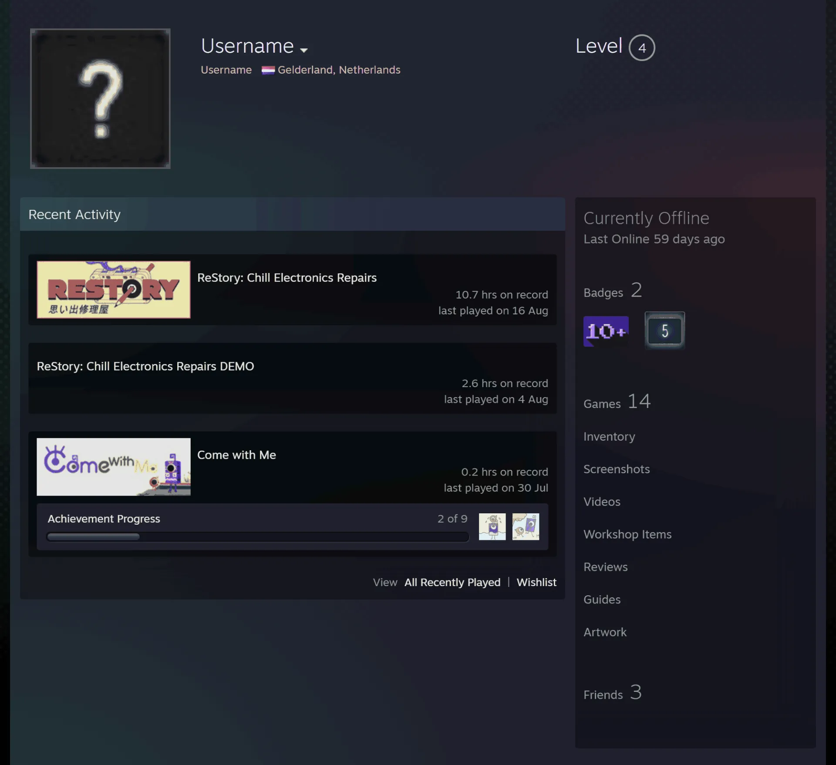Click the last played on 16 Aug text
Screen dimensions: 836x765
[x=493, y=310]
